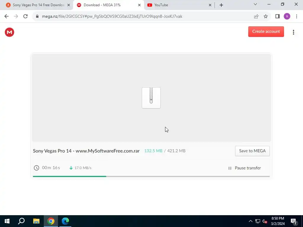Switch to the YouTube tab
Image resolution: width=303 pixels, height=227 pixels.
click(178, 5)
